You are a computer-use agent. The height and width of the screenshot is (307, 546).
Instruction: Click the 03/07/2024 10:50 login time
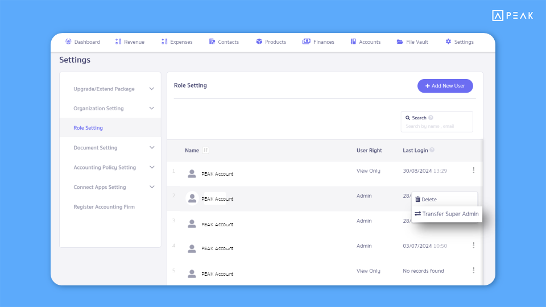pos(425,246)
